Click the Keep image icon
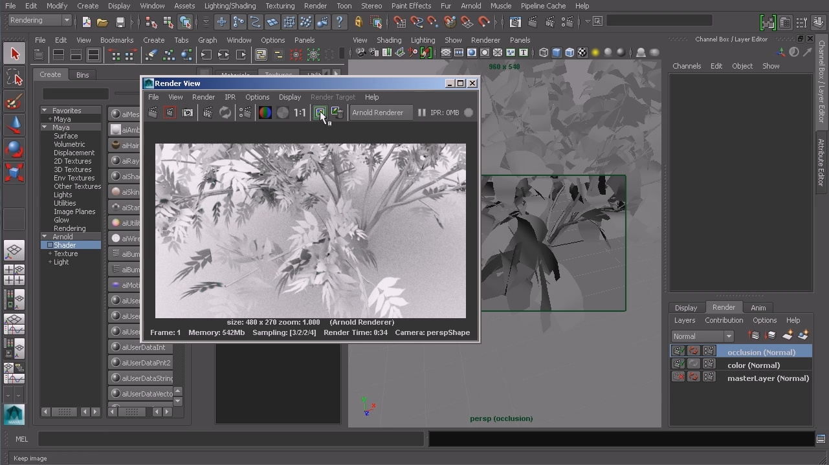 click(320, 113)
